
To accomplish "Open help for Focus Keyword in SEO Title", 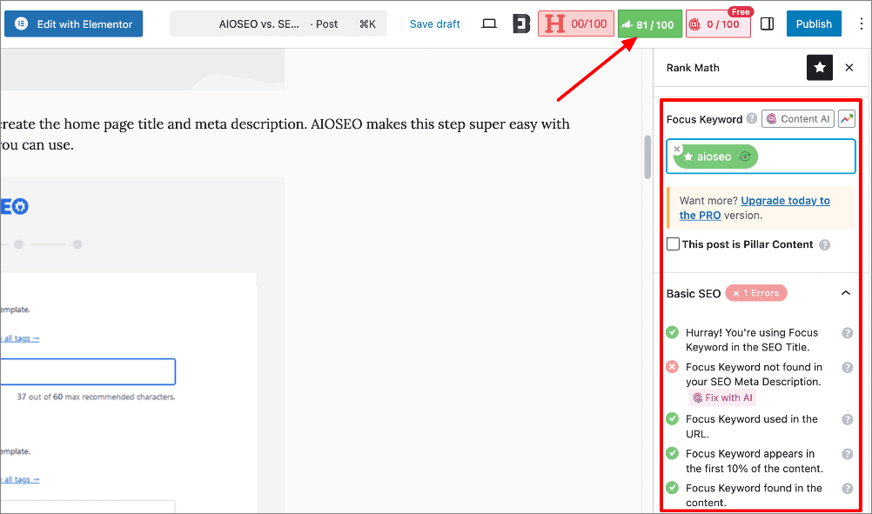I will pyautogui.click(x=847, y=333).
